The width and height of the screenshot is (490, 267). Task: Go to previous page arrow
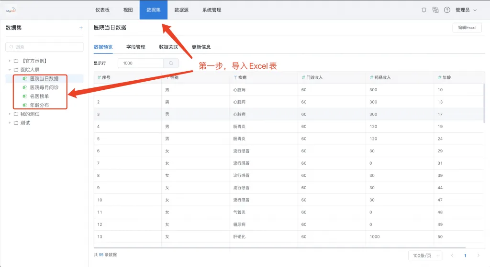click(452, 256)
